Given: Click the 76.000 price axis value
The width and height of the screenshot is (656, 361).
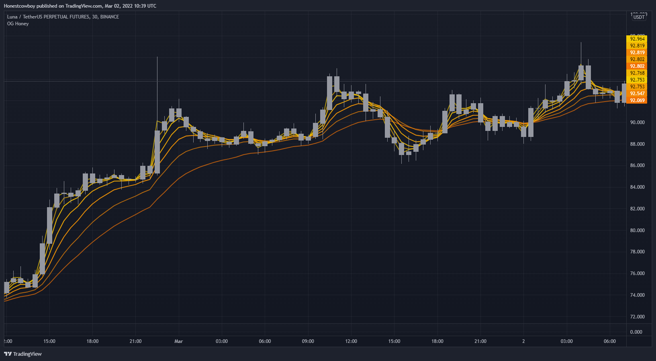Looking at the screenshot, I should [638, 273].
